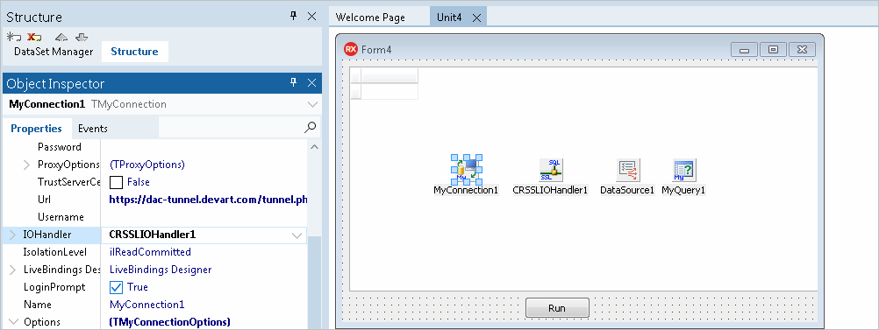Click the (TMyConnectionOptions) value
The height and width of the screenshot is (330, 879).
click(170, 322)
